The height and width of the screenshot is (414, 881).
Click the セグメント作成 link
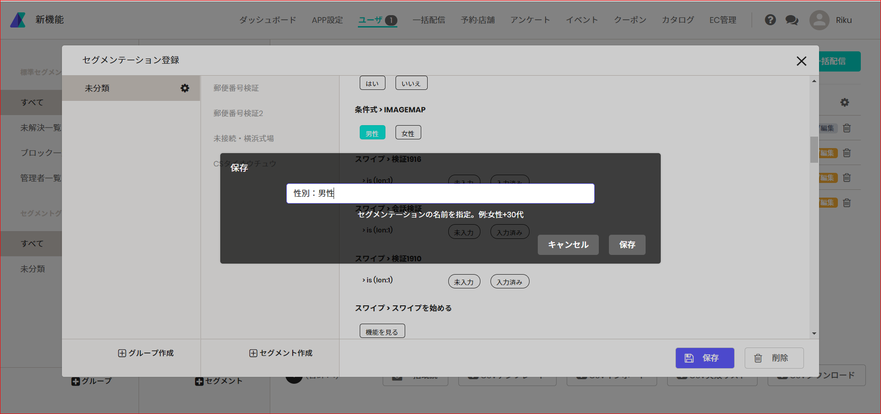[281, 353]
